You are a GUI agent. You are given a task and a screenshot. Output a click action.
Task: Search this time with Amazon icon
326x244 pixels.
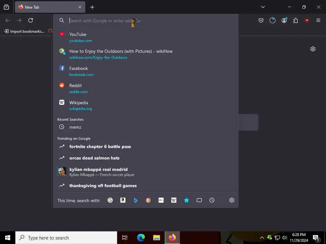click(123, 200)
